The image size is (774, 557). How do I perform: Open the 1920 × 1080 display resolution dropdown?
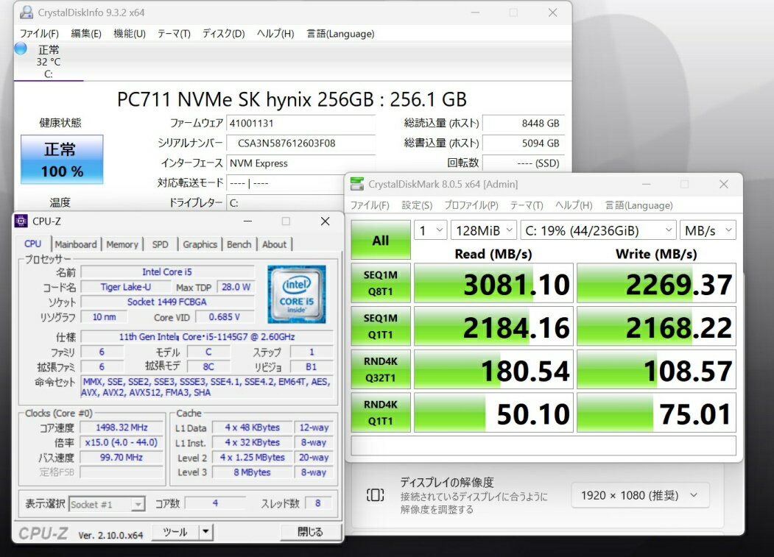640,495
